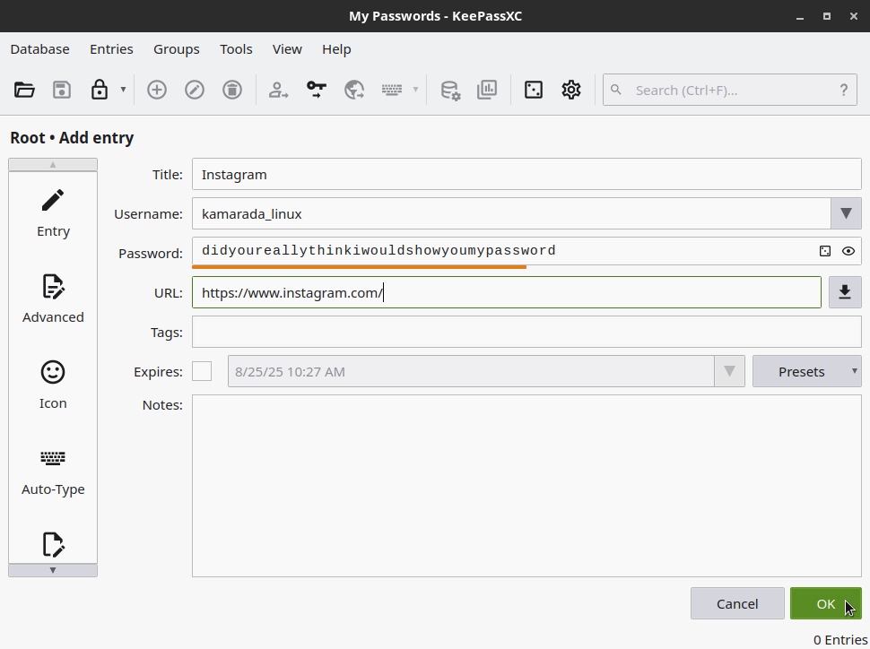Click inside the Notes text area
The width and height of the screenshot is (870, 649).
click(526, 486)
